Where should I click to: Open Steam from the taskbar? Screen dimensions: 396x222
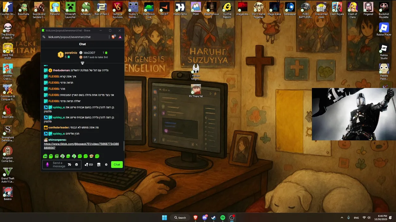(213, 218)
